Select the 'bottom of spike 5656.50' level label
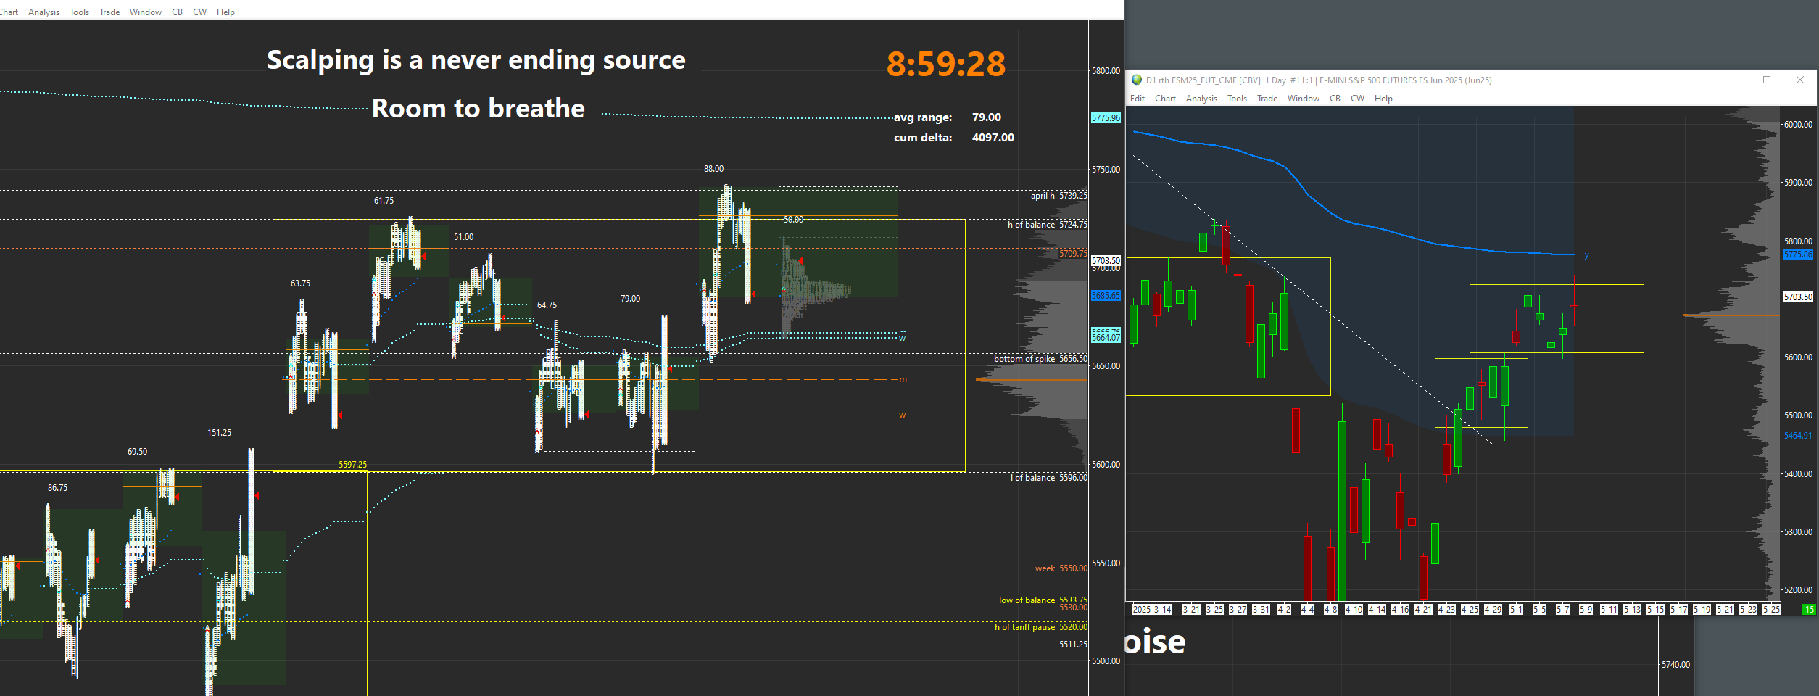Image resolution: width=1819 pixels, height=696 pixels. click(x=1041, y=359)
